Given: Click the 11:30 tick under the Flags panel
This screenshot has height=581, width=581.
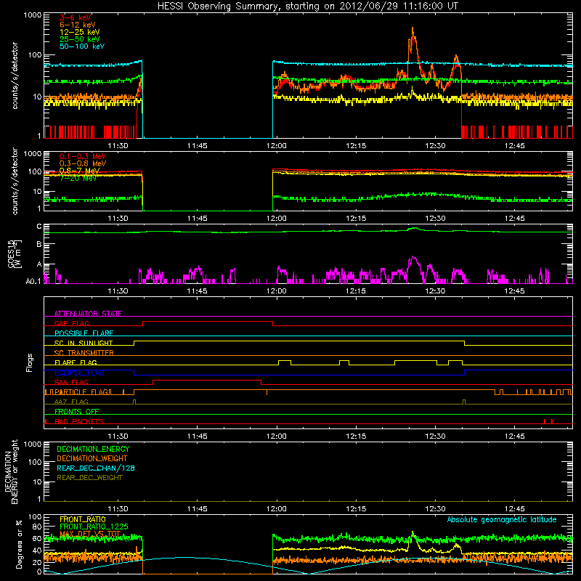Looking at the screenshot, I should pos(118,436).
